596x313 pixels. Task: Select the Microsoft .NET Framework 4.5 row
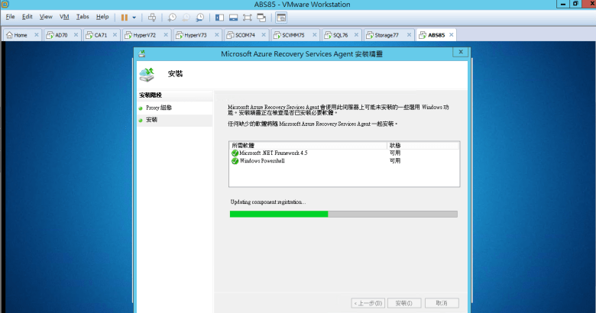[x=274, y=153]
